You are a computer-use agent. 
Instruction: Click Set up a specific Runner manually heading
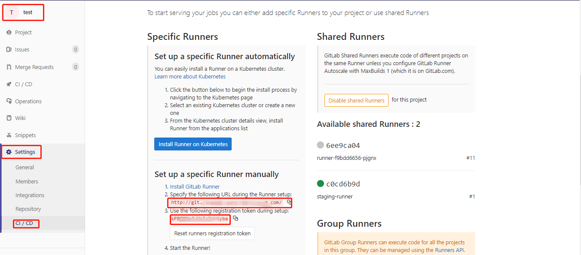click(x=217, y=174)
